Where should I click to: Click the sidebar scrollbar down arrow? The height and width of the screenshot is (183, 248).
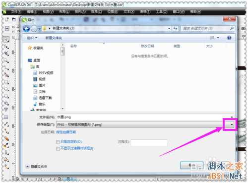(x=62, y=109)
